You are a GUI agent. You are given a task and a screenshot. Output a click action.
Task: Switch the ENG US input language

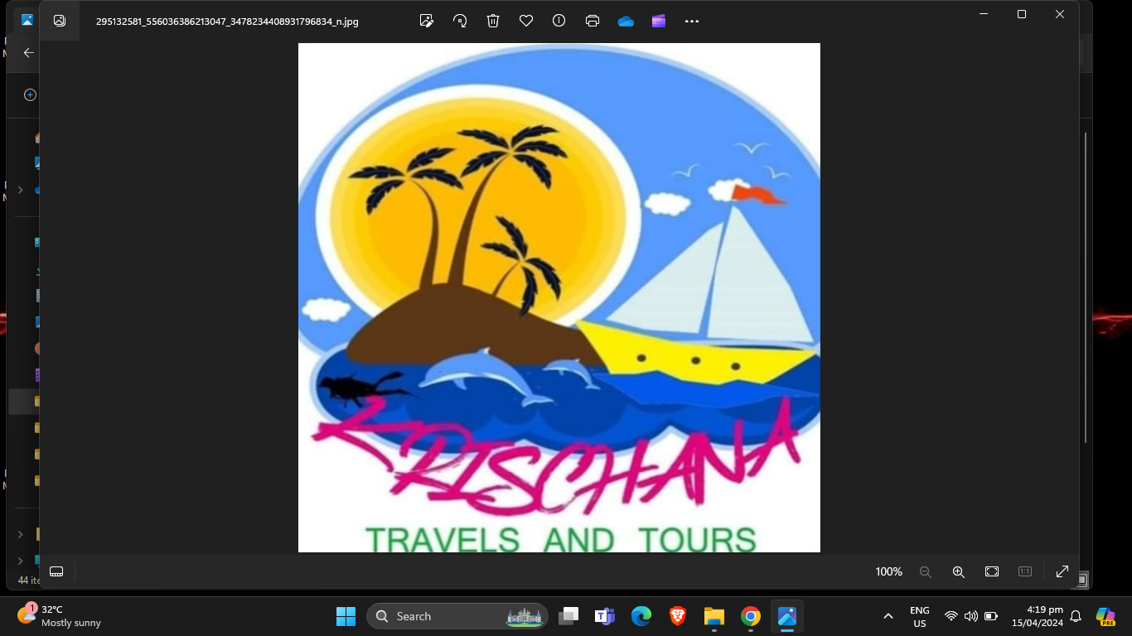tap(920, 616)
